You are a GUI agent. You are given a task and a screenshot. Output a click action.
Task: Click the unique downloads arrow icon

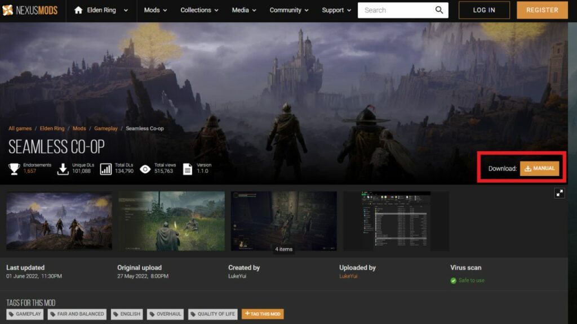point(63,168)
